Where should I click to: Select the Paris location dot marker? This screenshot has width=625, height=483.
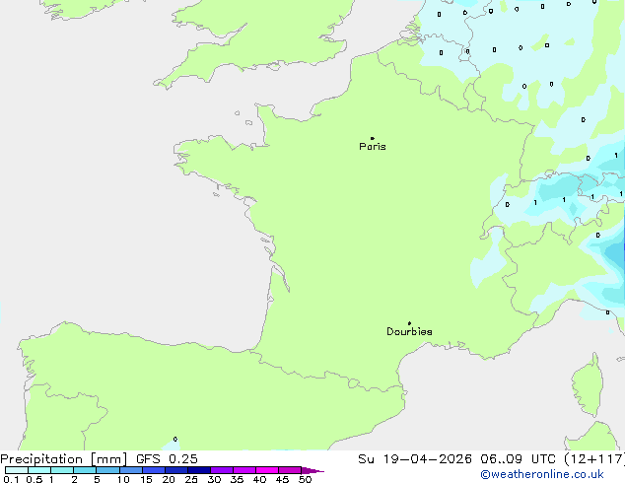[373, 138]
